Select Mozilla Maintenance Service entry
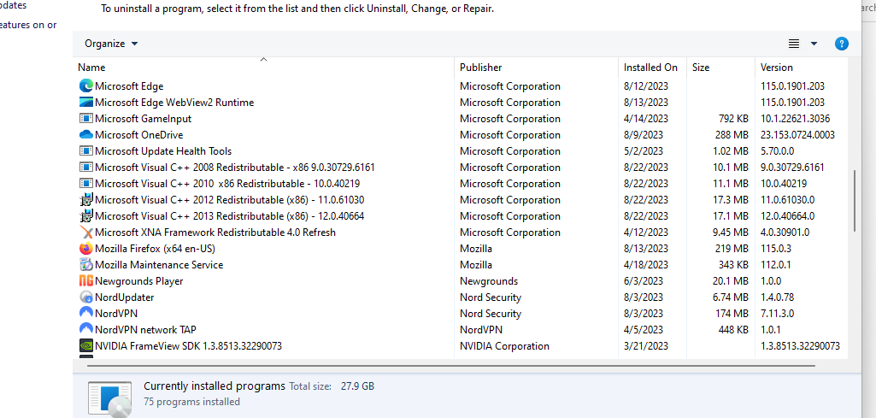The height and width of the screenshot is (418, 876). (x=159, y=264)
